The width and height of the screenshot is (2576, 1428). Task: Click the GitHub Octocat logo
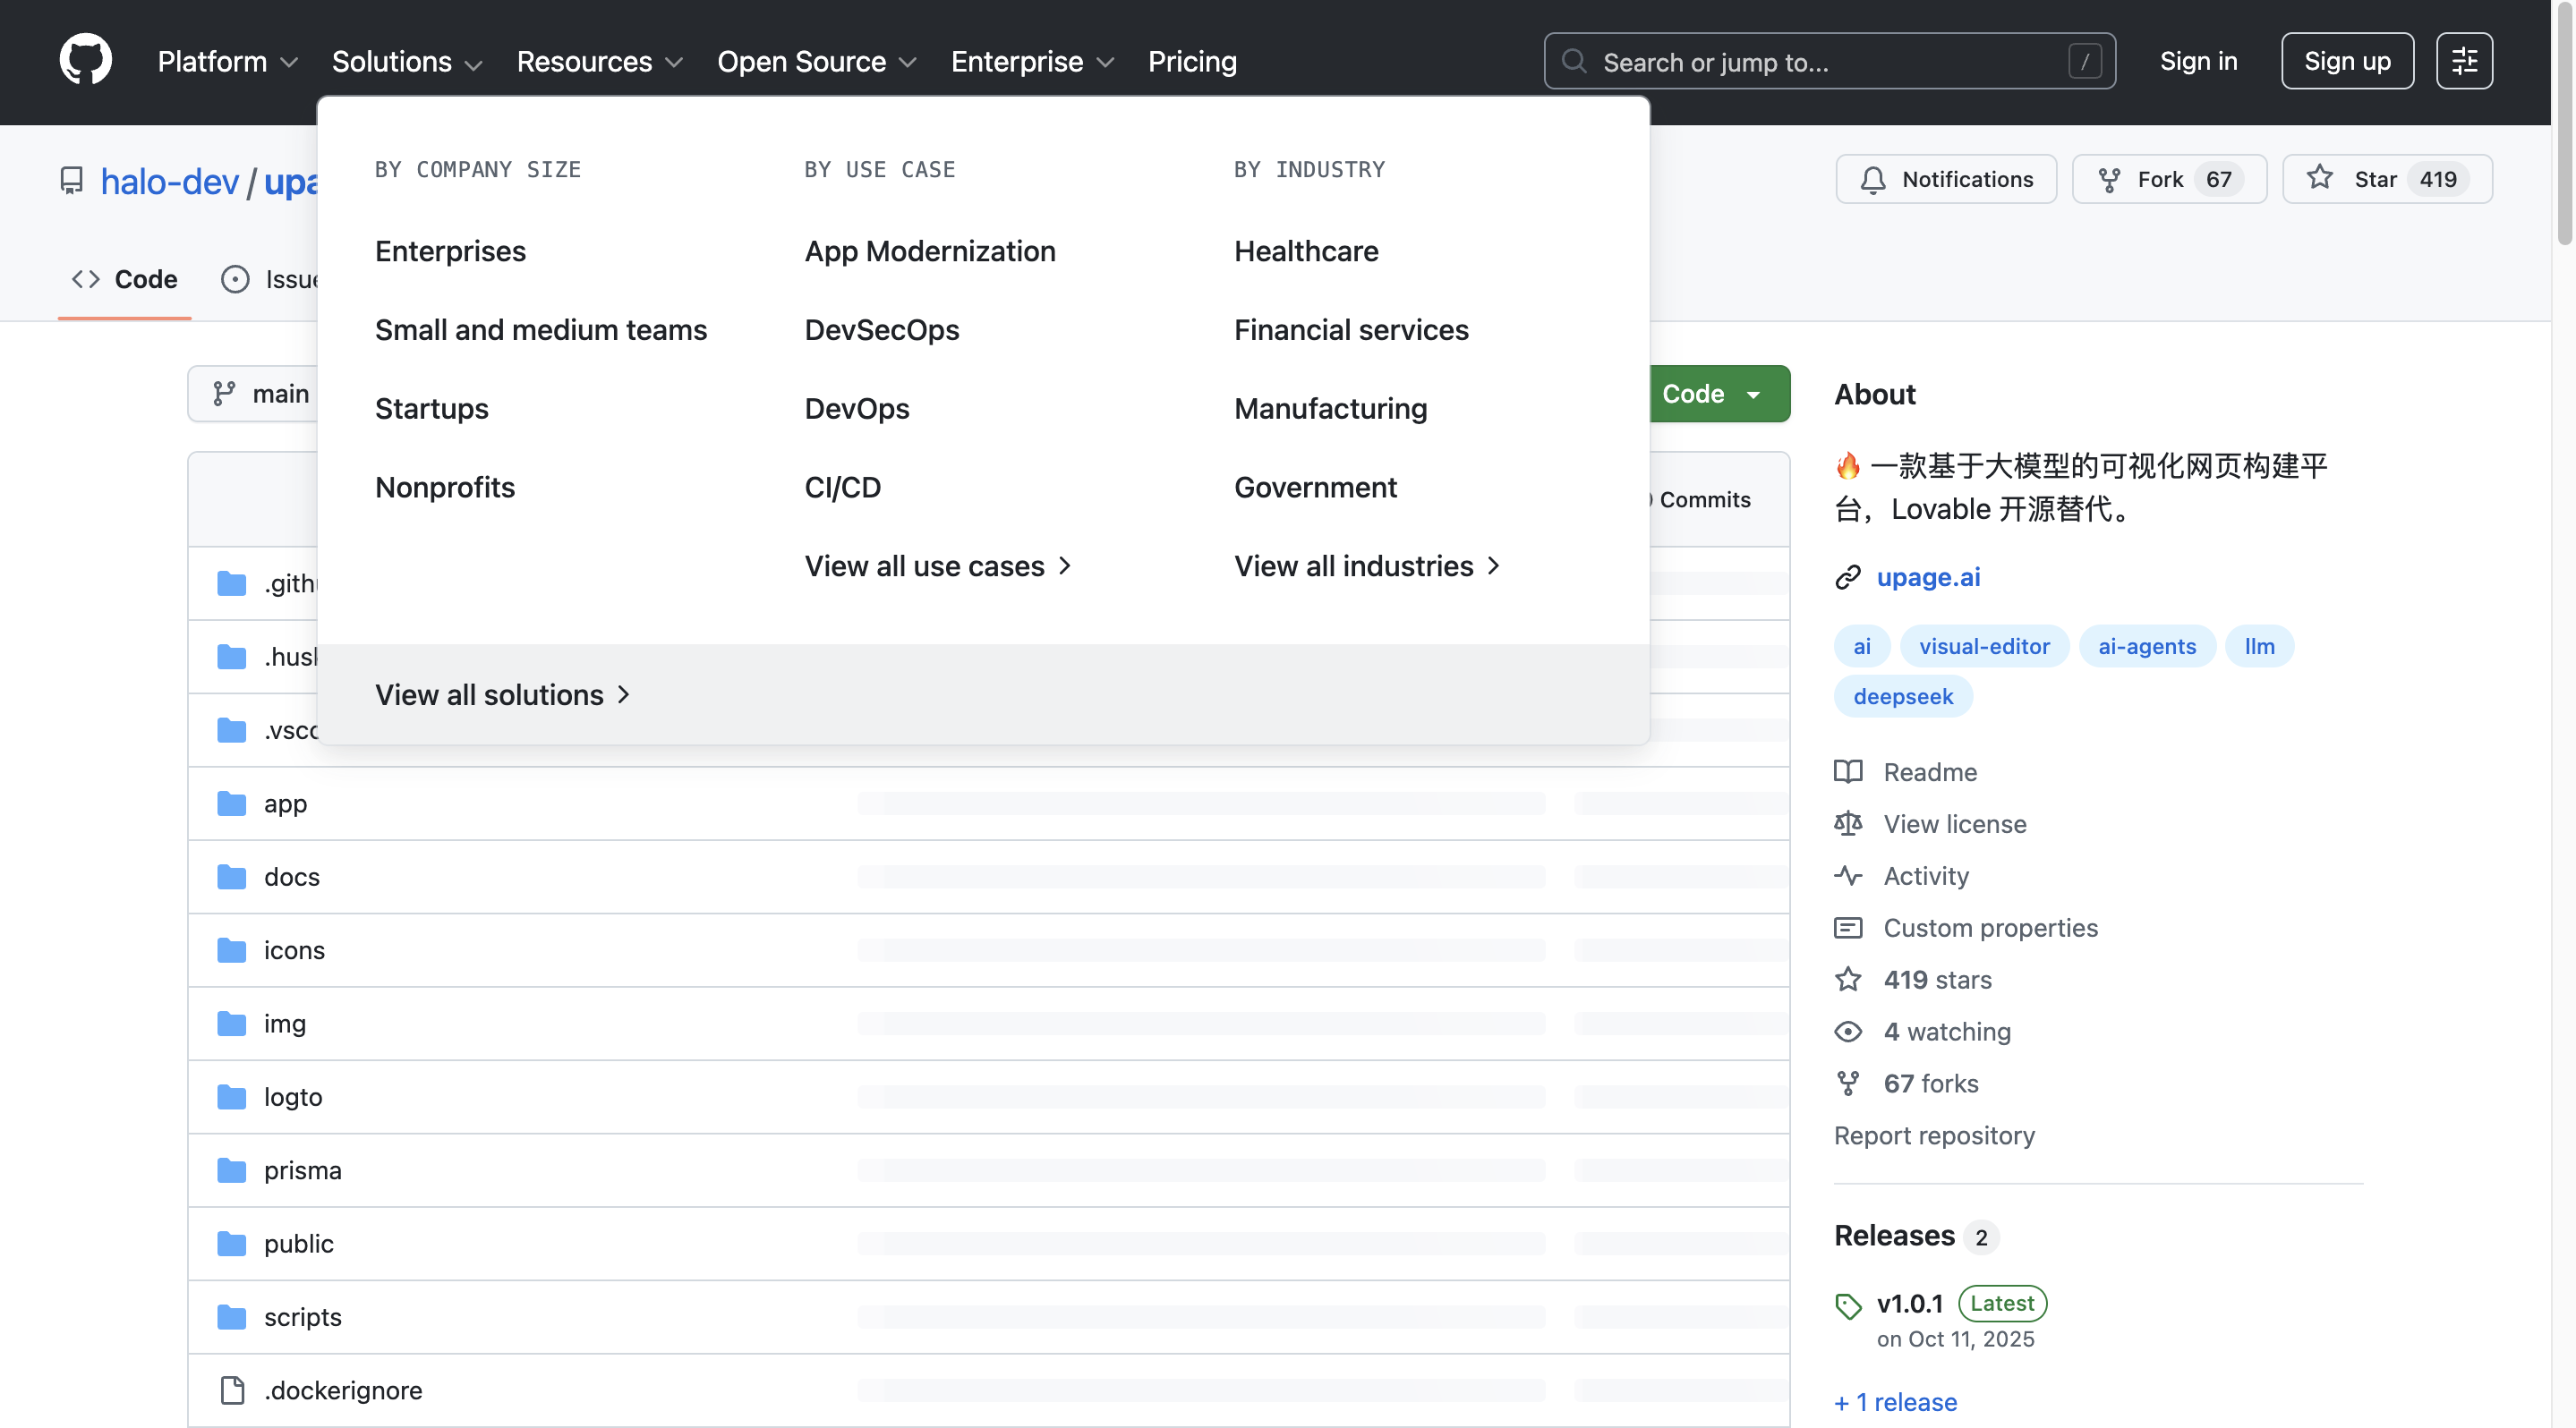tap(85, 60)
